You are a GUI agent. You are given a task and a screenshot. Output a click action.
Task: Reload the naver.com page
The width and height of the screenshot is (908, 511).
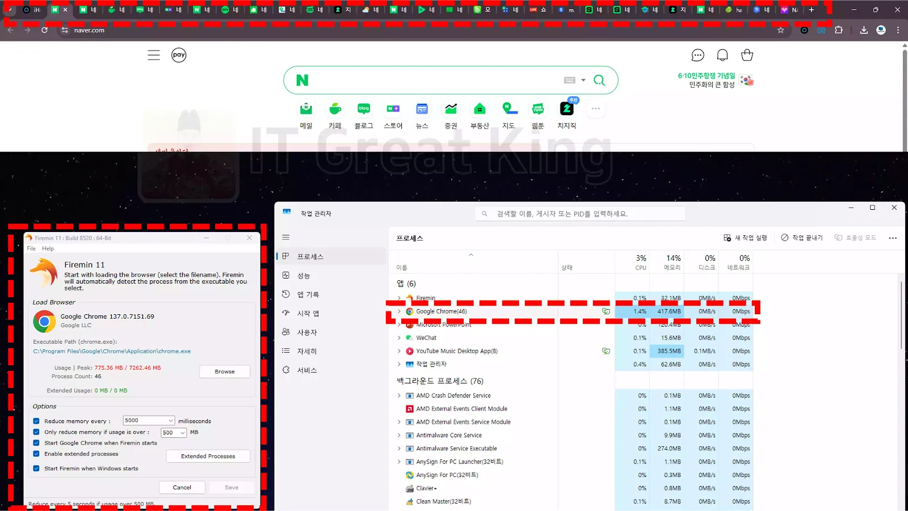[44, 30]
